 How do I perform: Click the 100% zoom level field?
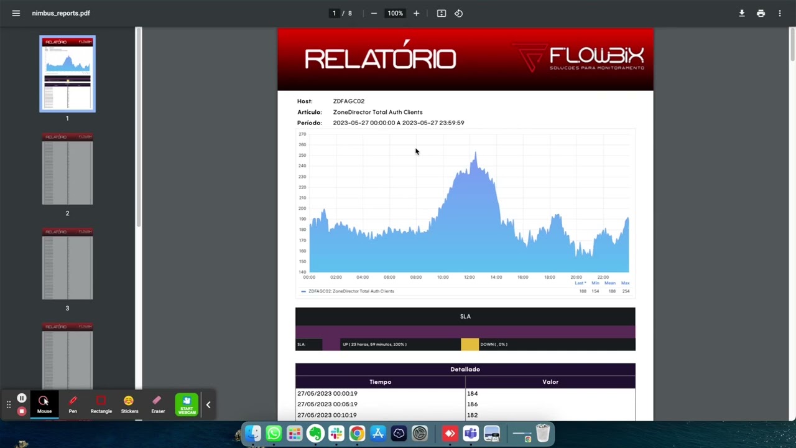point(396,13)
